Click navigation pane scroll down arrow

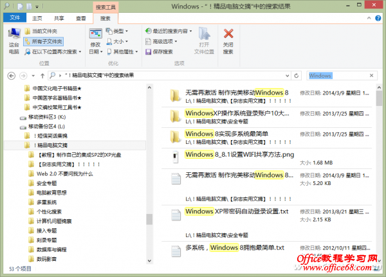click(x=149, y=261)
